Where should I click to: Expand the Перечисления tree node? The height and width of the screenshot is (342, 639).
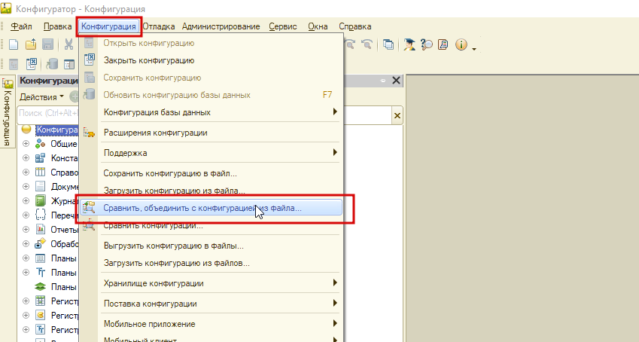pyautogui.click(x=26, y=215)
